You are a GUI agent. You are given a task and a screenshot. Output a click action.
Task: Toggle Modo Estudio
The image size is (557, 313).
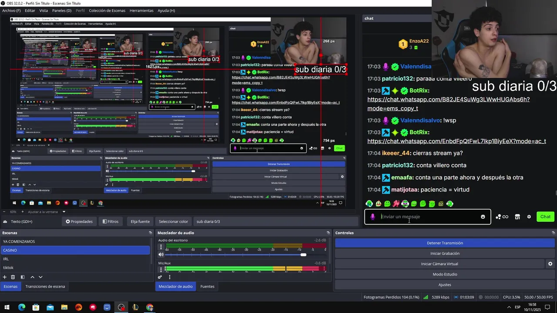pyautogui.click(x=445, y=274)
